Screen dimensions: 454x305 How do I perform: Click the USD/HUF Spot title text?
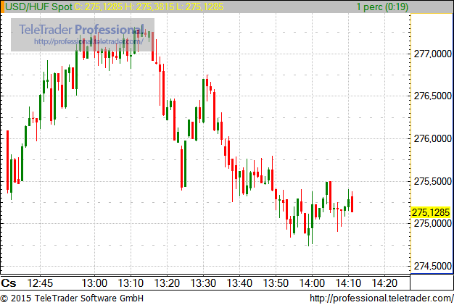[x=38, y=7]
